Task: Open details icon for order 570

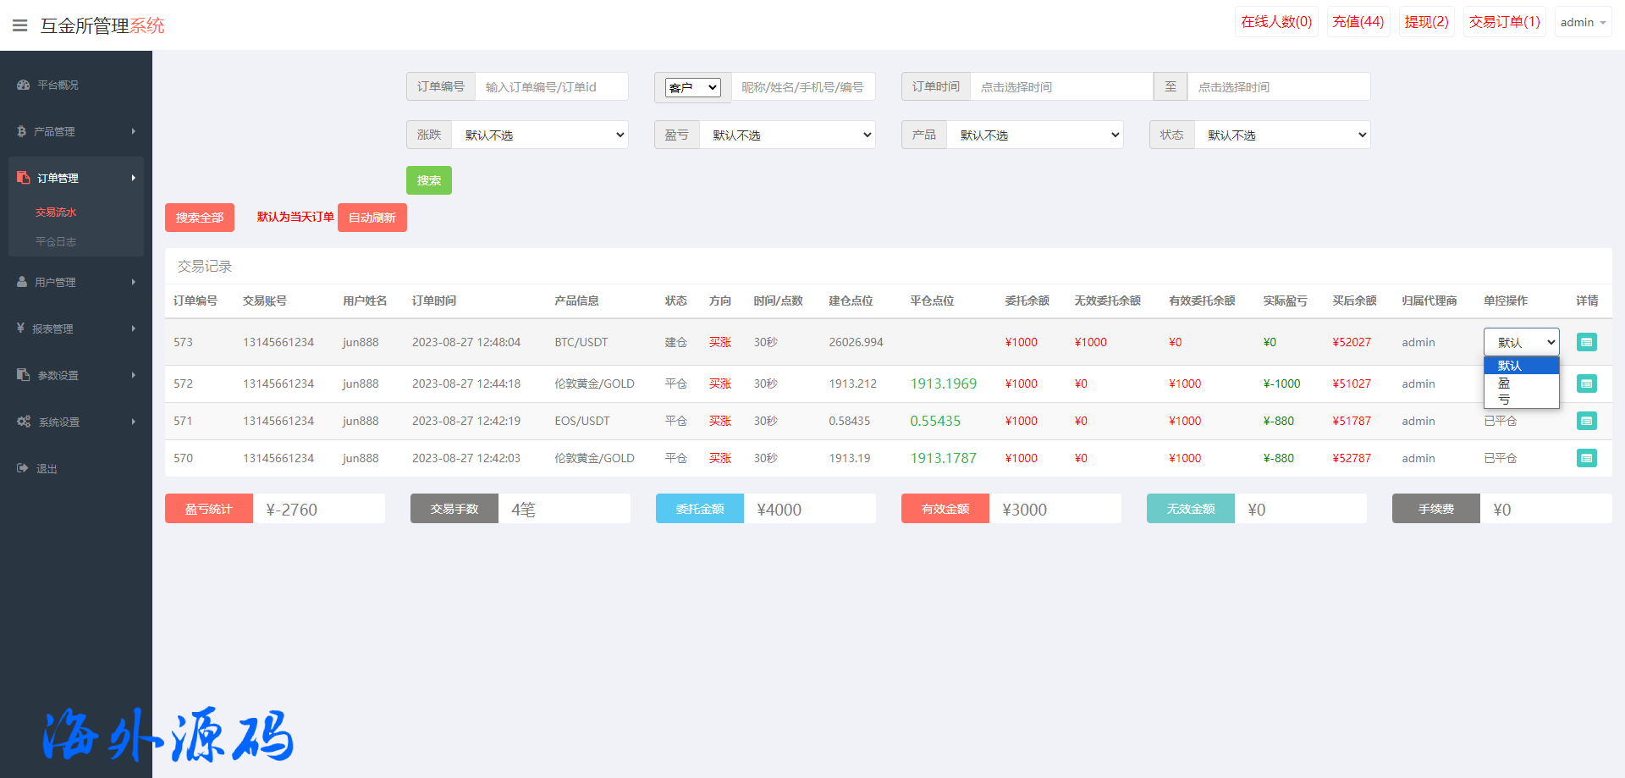Action: 1586,458
